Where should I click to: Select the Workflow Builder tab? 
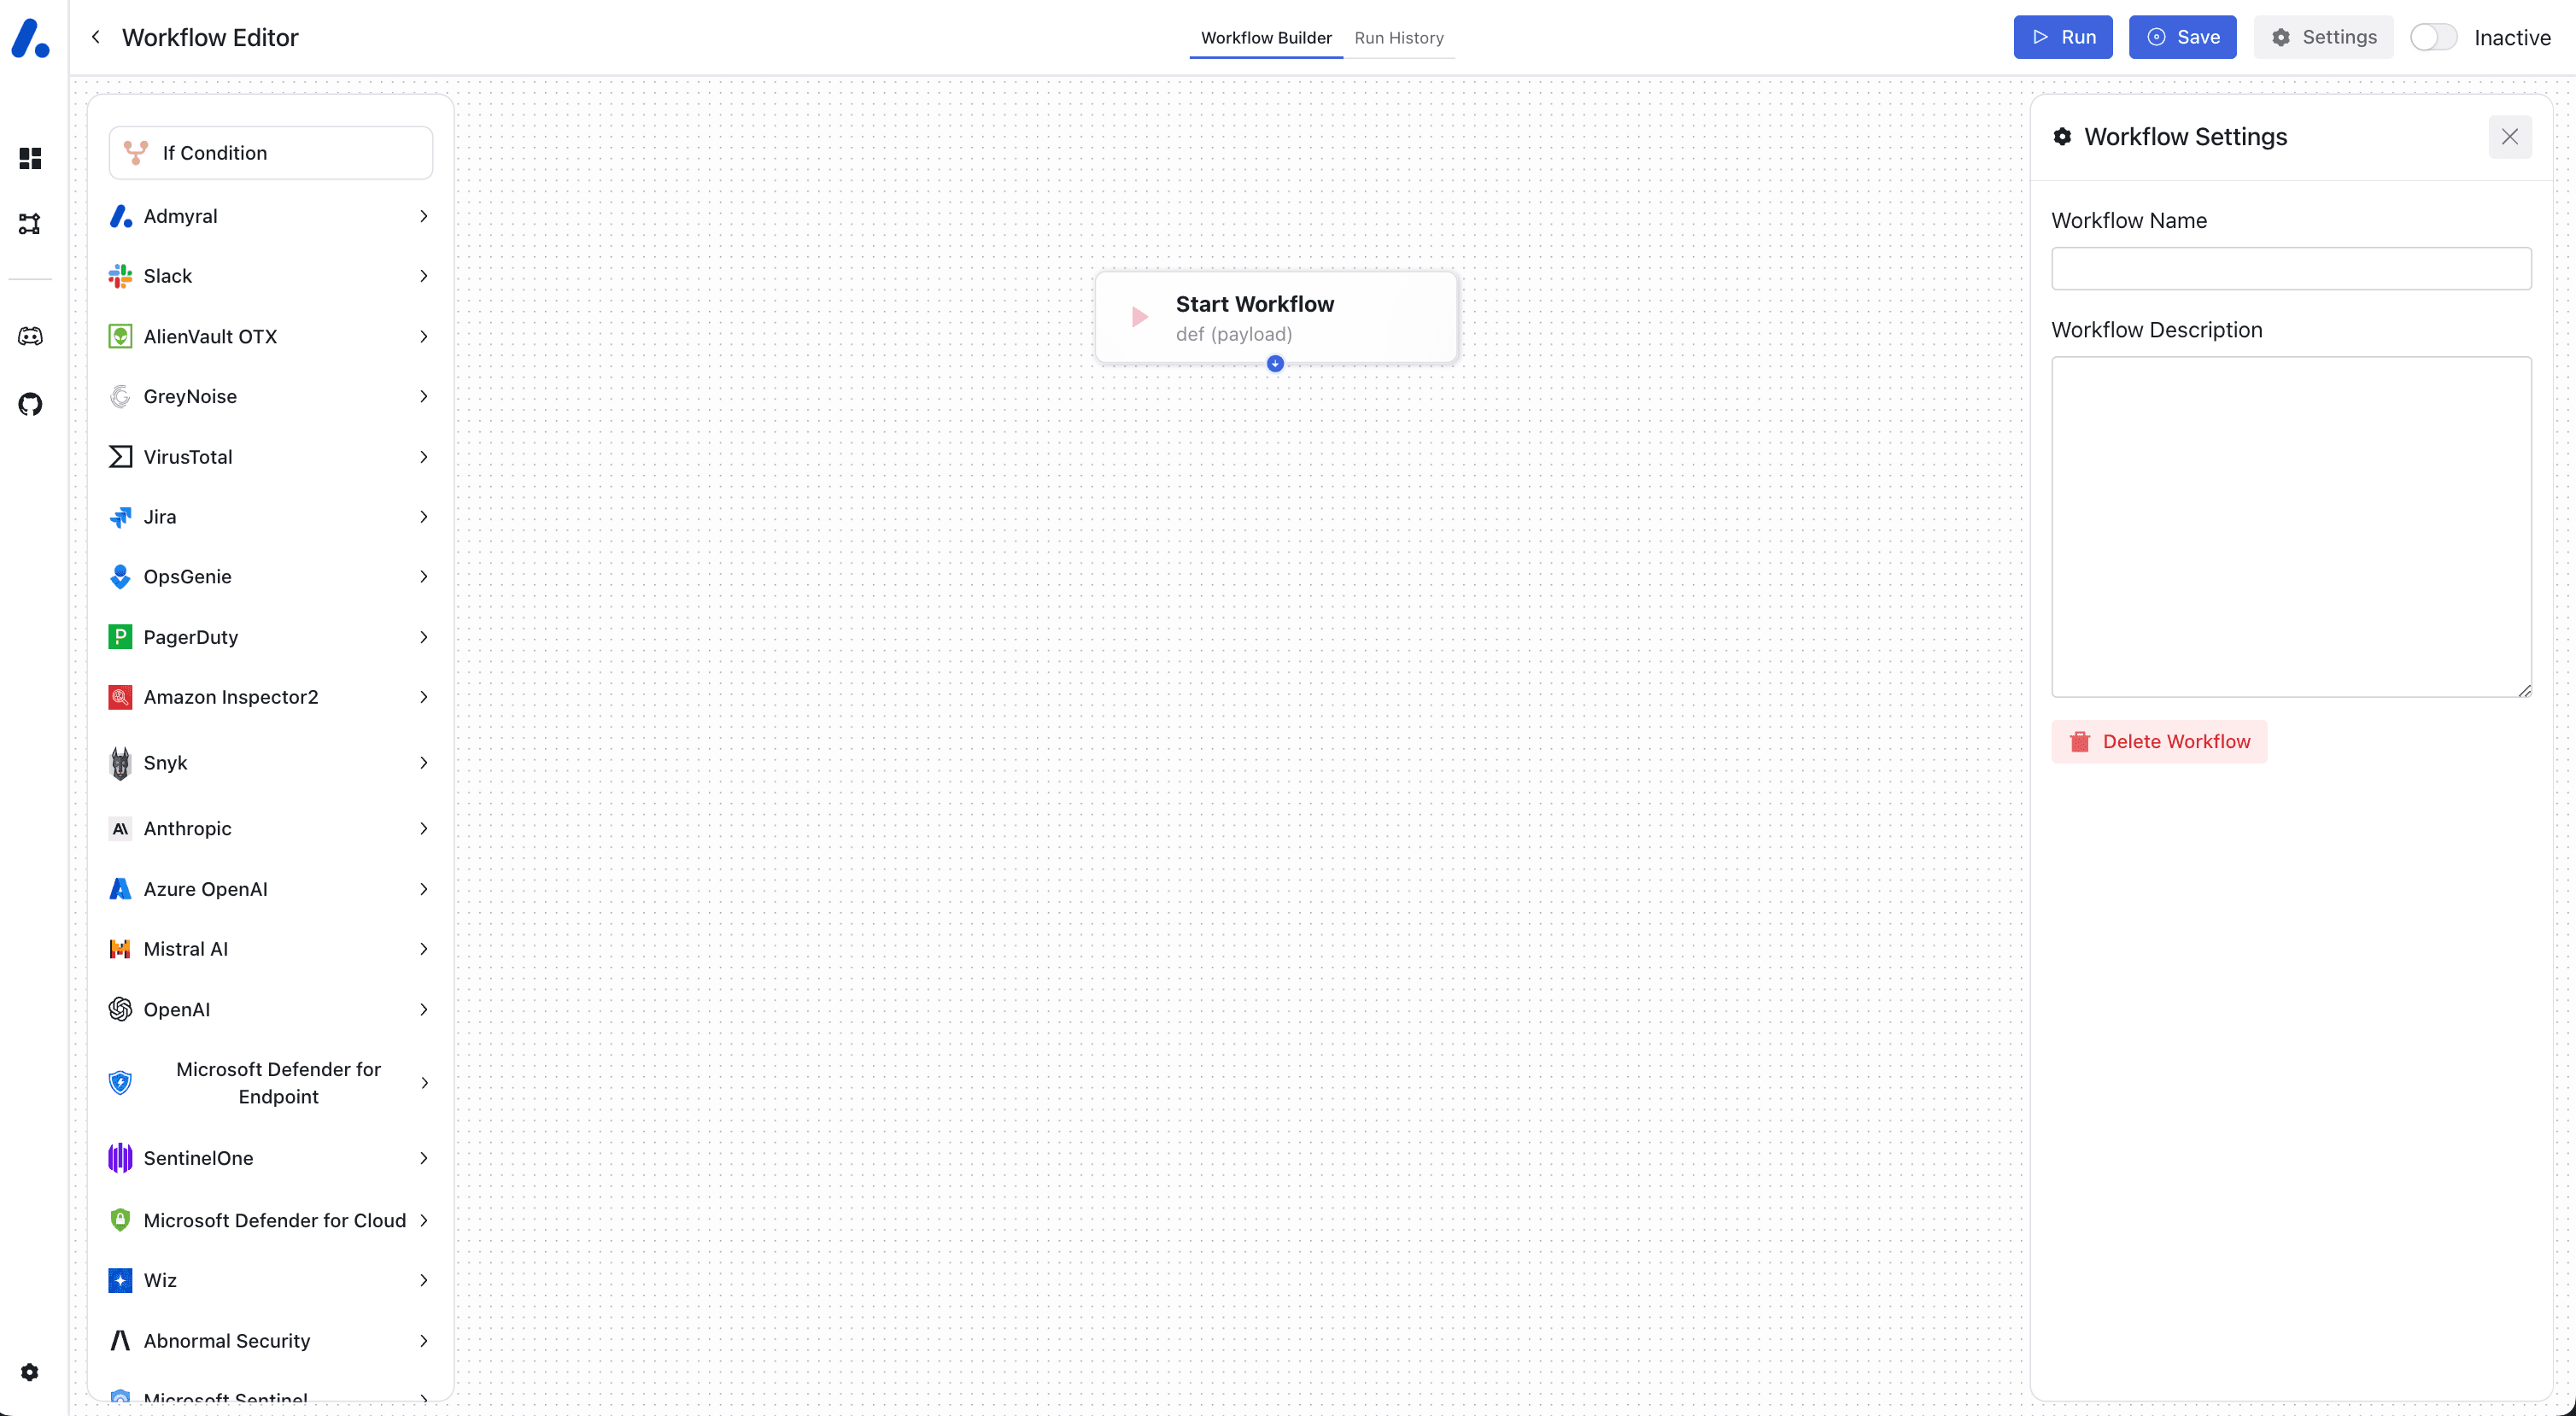click(1266, 37)
